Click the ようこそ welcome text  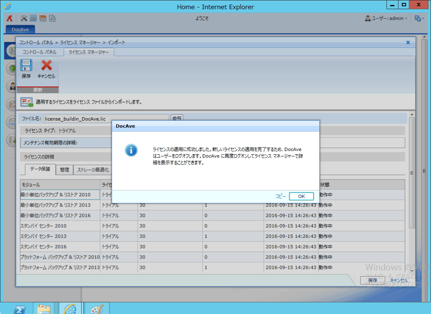point(202,18)
